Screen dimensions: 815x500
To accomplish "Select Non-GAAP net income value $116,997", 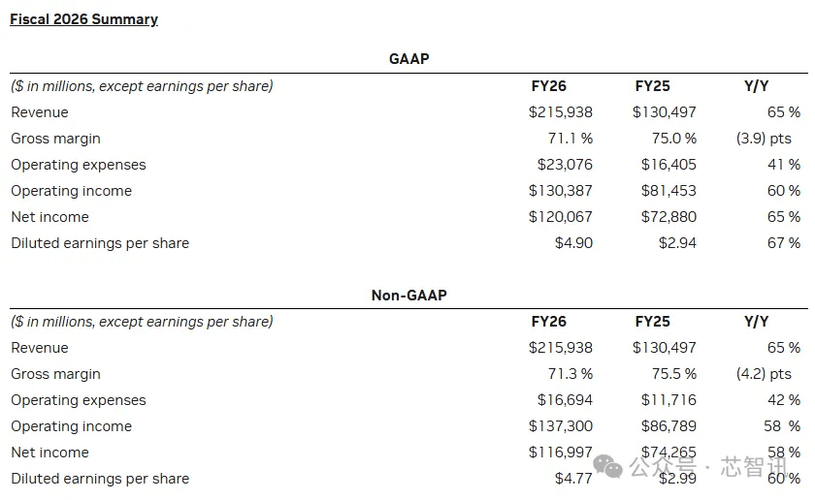I will [x=560, y=453].
